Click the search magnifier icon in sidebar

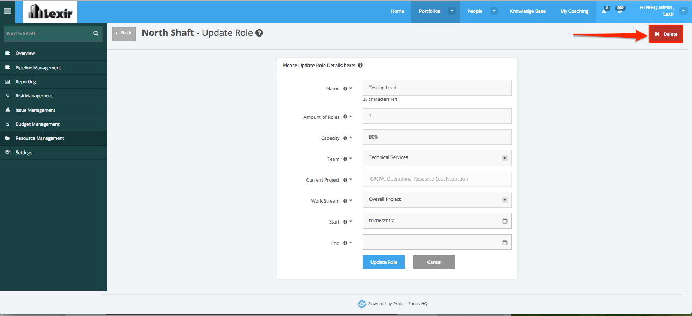pyautogui.click(x=96, y=33)
